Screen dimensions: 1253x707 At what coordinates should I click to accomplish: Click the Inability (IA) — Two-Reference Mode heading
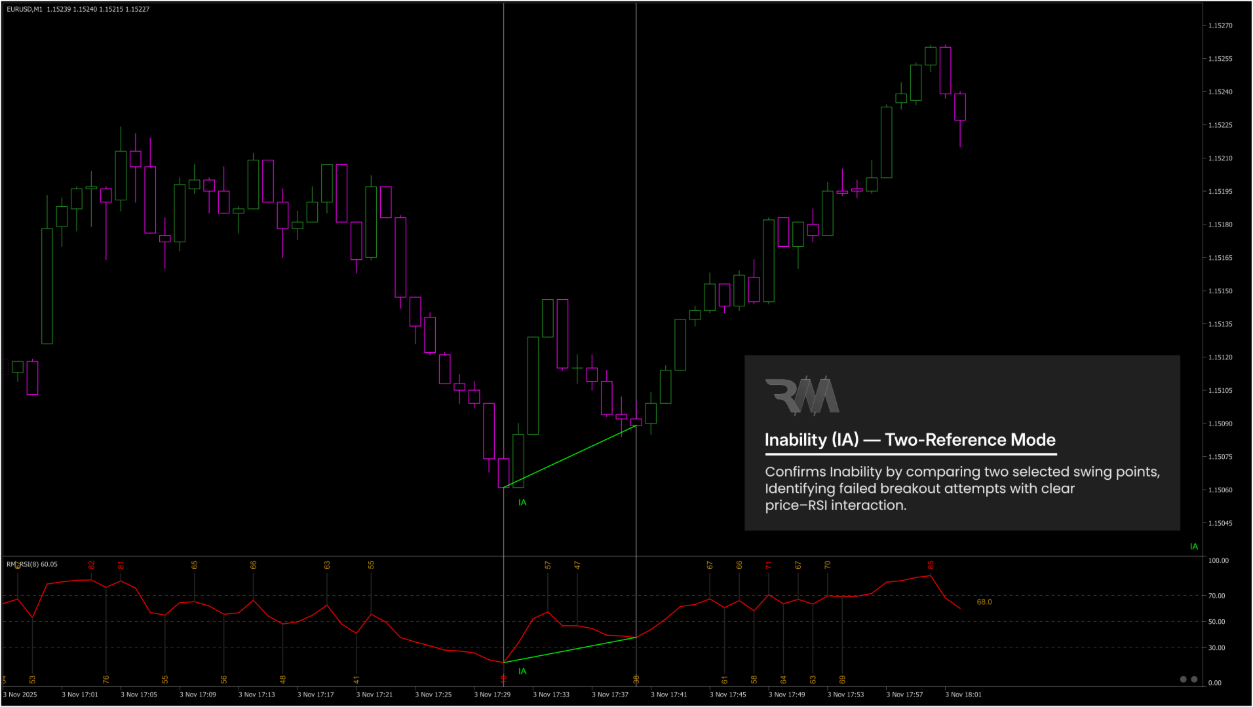(x=910, y=440)
